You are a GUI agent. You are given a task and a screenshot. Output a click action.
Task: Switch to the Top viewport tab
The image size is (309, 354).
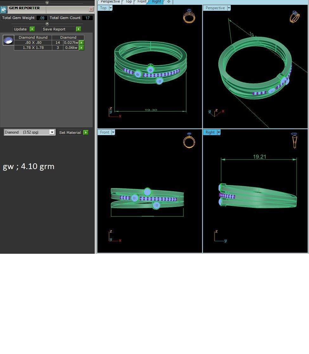129,2
